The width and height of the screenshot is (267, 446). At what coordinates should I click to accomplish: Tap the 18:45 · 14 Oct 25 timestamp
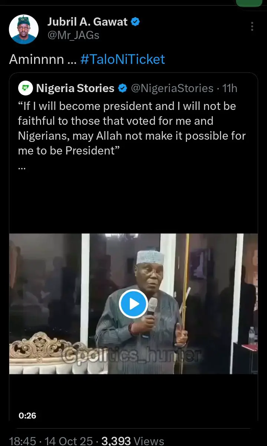pos(51,441)
